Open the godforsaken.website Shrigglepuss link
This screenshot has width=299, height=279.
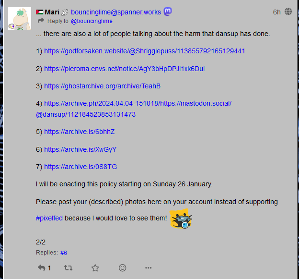[x=145, y=51]
